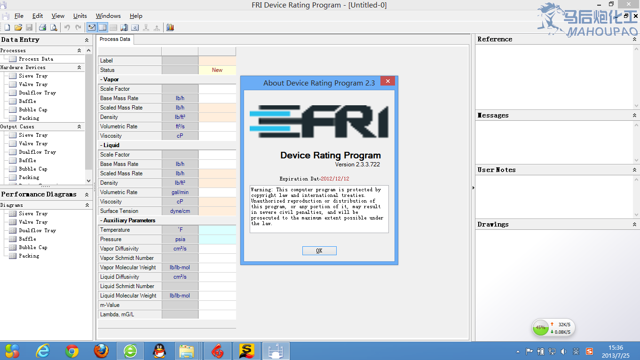The image size is (640, 360).
Task: Collapse the Output Cases section
Action: coord(79,127)
